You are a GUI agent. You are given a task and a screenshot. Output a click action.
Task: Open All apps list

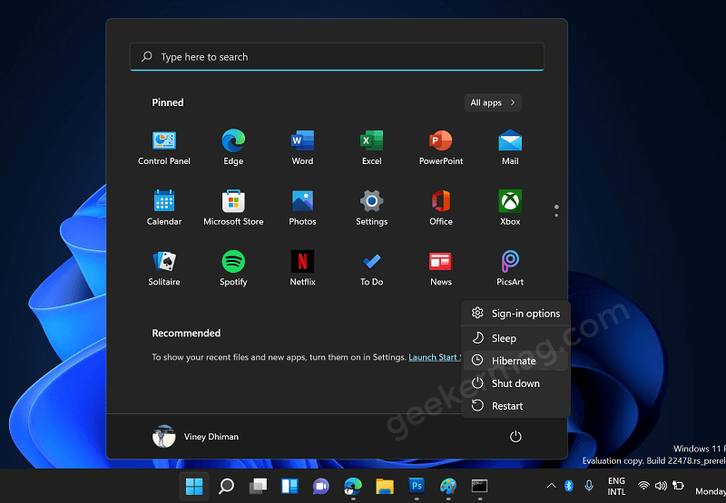pos(493,102)
